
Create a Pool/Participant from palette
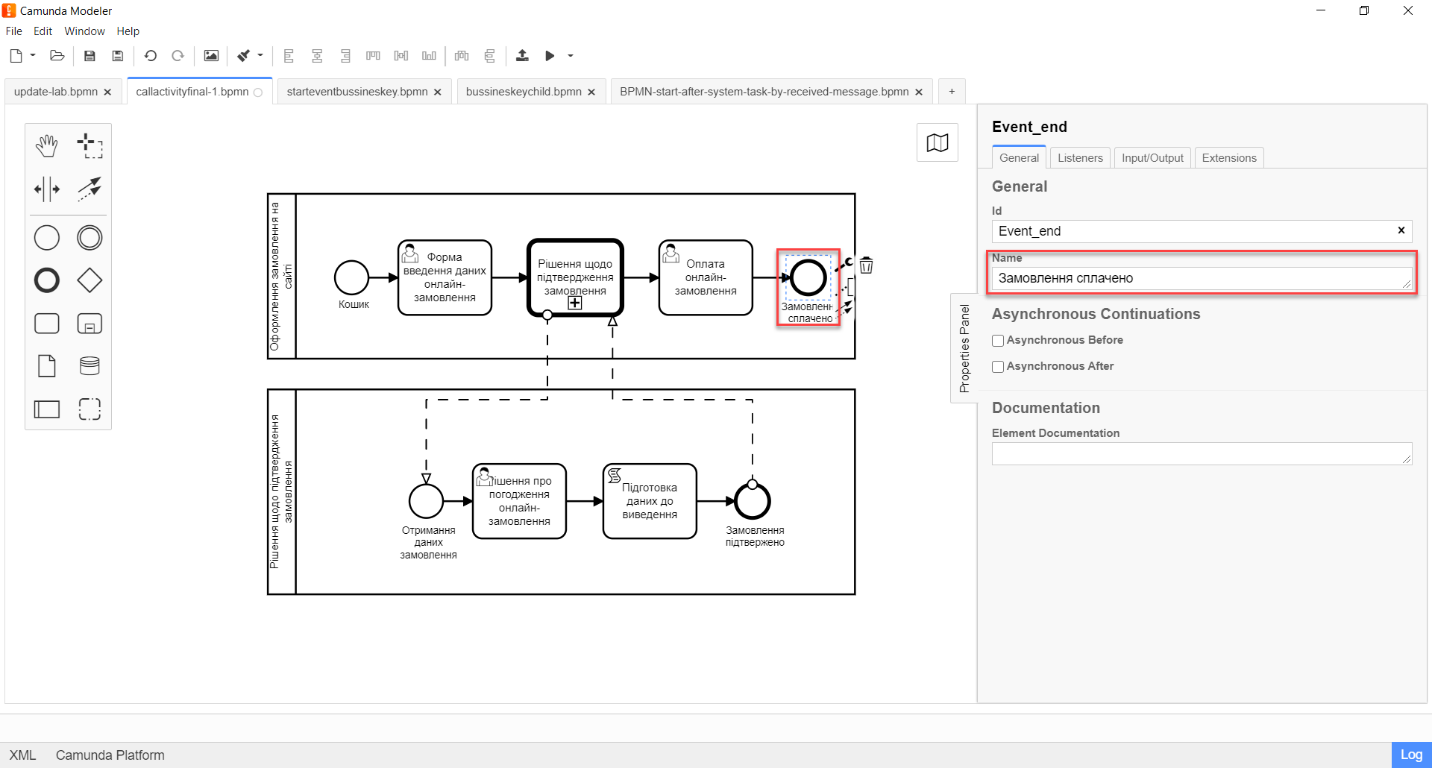[x=47, y=409]
